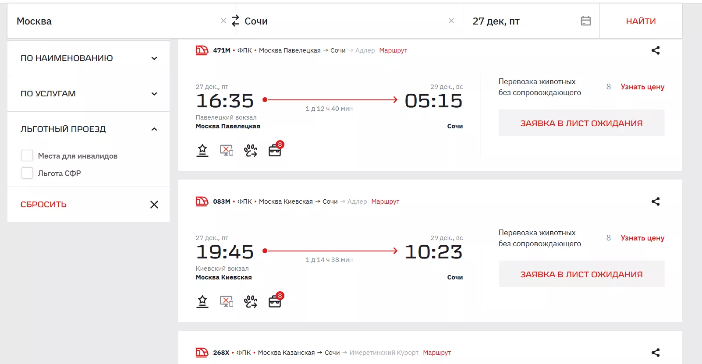Click pet transport paw icon for train 471M
Viewport: 702px width, 364px height.
(x=251, y=150)
